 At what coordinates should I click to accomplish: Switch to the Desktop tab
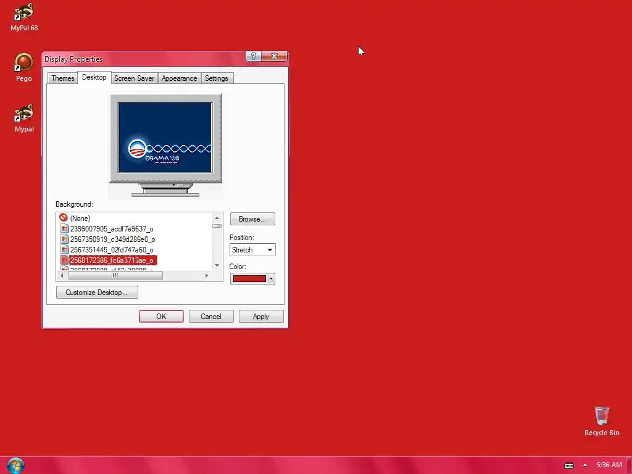click(x=94, y=77)
